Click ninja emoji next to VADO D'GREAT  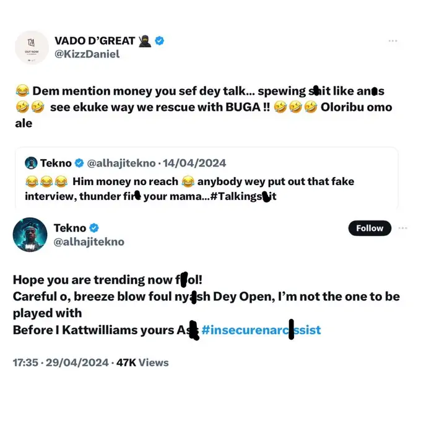[x=145, y=41]
